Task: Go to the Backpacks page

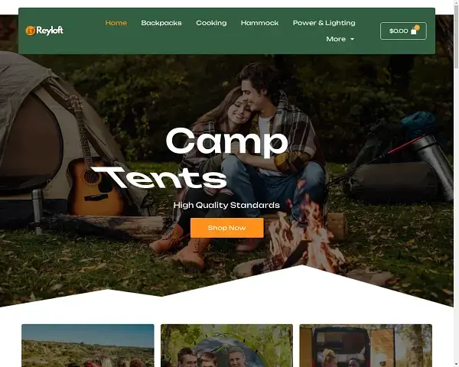Action: point(161,23)
